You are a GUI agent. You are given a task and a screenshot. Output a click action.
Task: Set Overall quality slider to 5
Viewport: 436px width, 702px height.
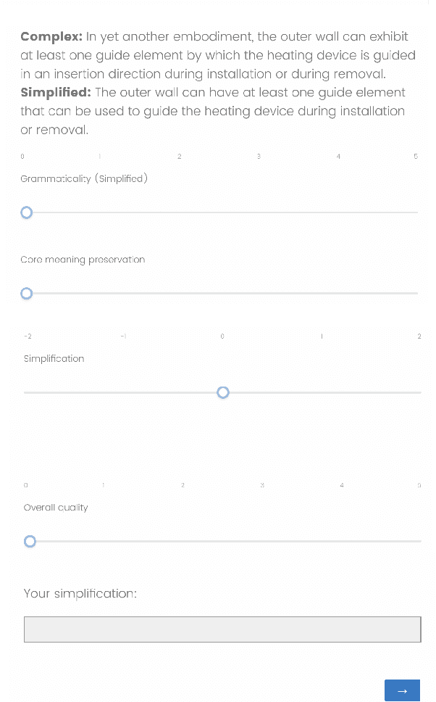tap(419, 542)
